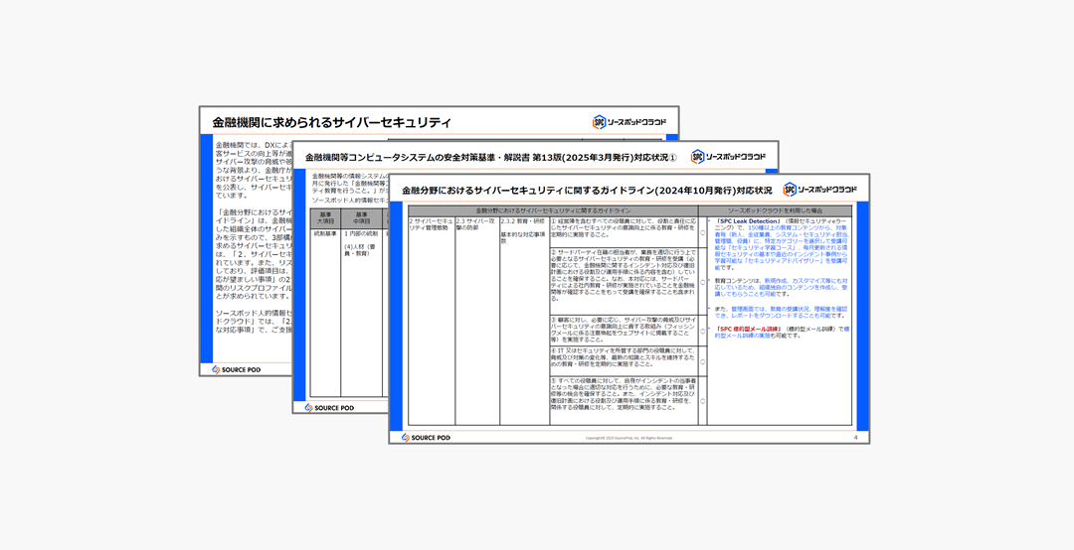This screenshot has height=550, width=1074.
Task: Click page number 4 on front slide
Action: [855, 437]
